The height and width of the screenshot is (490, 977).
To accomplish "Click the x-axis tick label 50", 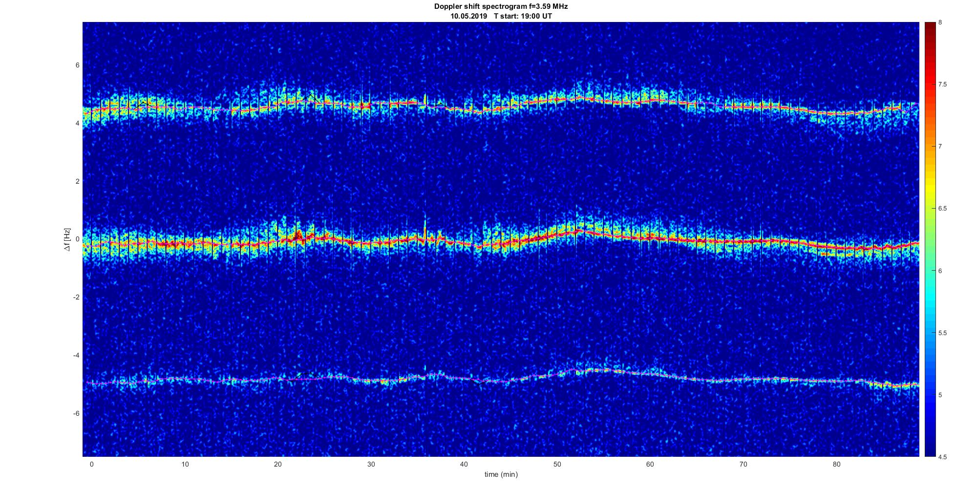I will (557, 464).
